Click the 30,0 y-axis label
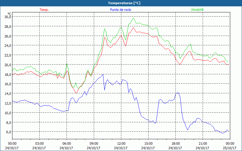The image size is (242, 151). point(8,17)
